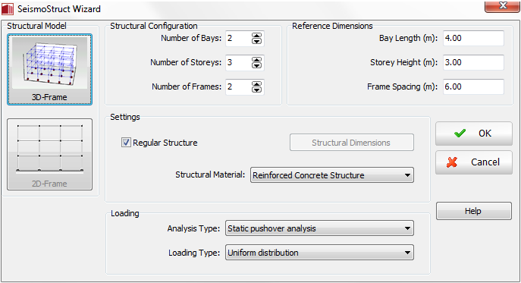Decrease the Number of Storeys value
Viewport: 521px width, 283px height.
[256, 66]
